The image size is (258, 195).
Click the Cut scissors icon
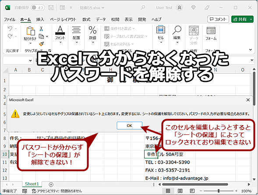point(41,29)
